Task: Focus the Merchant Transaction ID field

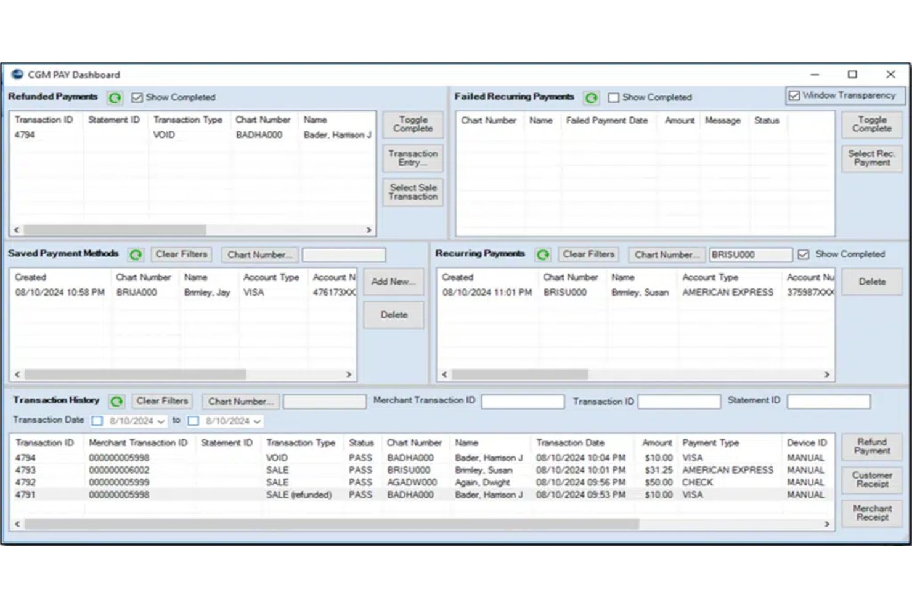Action: coord(523,402)
